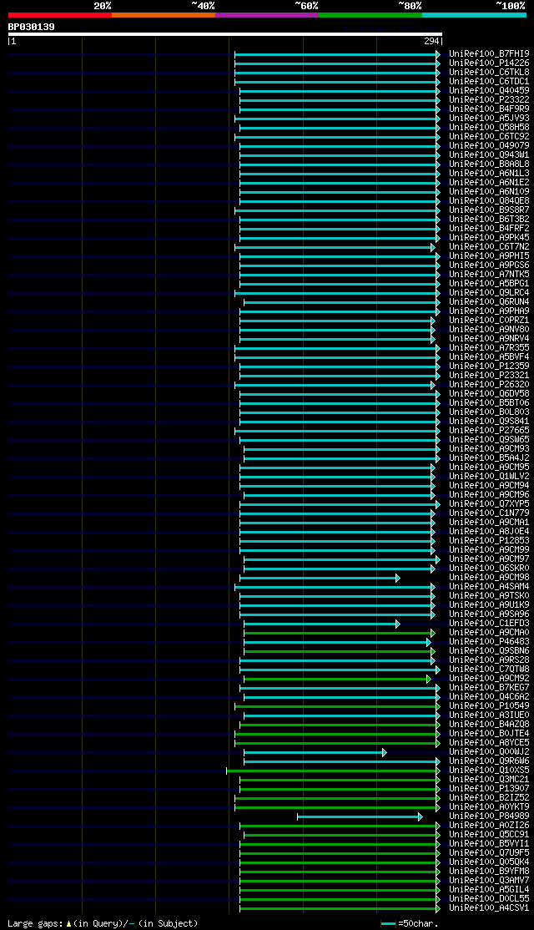Select the label UniRef100_A9PK45
The width and height of the screenshot is (534, 930).
[x=489, y=238]
